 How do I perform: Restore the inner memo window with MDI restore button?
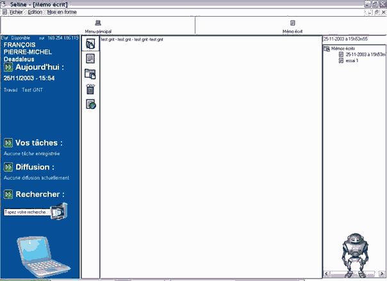377,12
